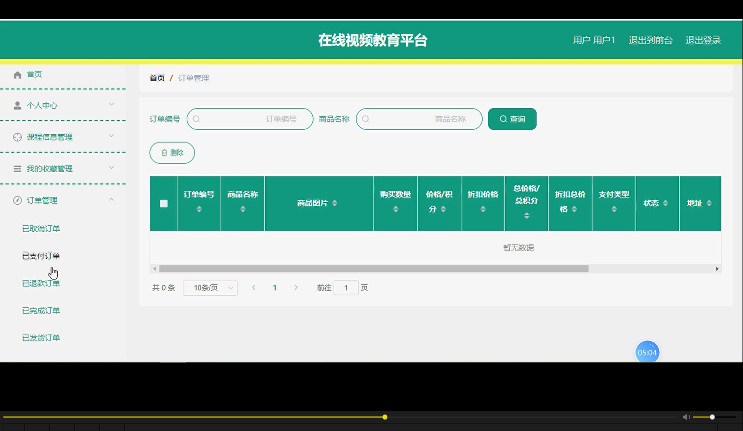Click the list icon beside 我的收藏管理
Viewport: 743px width, 431px height.
click(17, 168)
